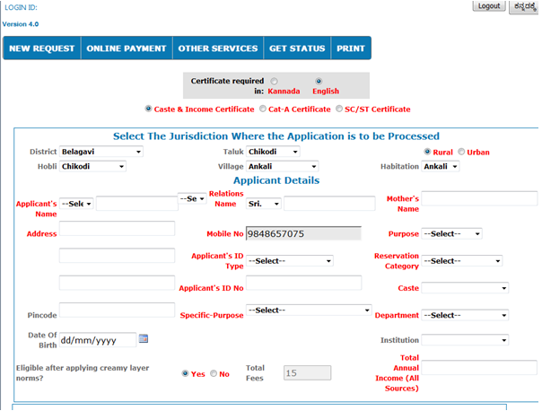The image size is (542, 411).
Task: Open the Purpose dropdown
Action: click(451, 233)
